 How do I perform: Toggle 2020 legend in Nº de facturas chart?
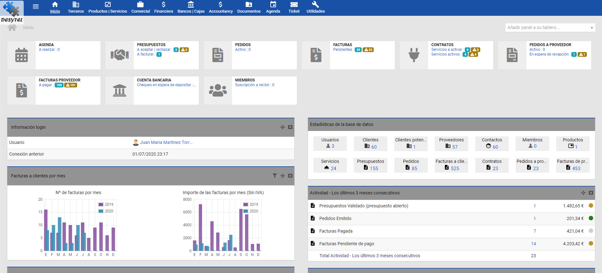click(x=106, y=211)
